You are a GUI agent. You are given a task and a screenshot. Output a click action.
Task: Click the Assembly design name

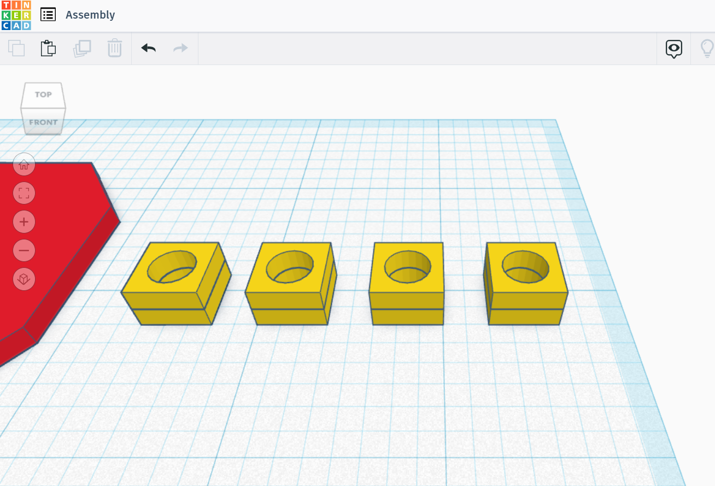pyautogui.click(x=90, y=15)
